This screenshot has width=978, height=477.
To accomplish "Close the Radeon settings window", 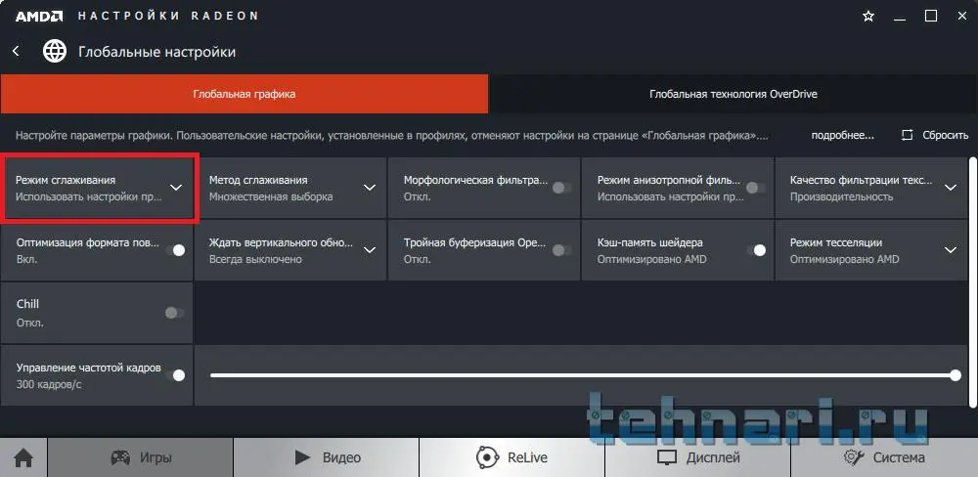I will point(961,17).
